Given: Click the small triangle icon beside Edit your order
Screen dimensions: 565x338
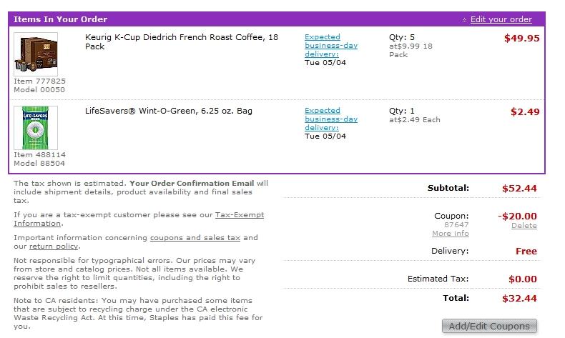Looking at the screenshot, I should click(x=464, y=20).
